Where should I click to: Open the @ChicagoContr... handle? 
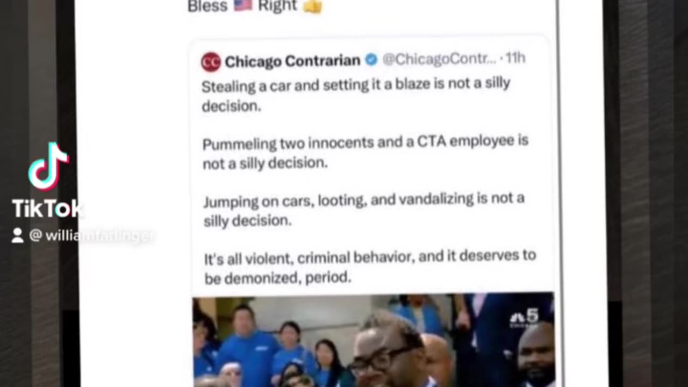pyautogui.click(x=439, y=59)
